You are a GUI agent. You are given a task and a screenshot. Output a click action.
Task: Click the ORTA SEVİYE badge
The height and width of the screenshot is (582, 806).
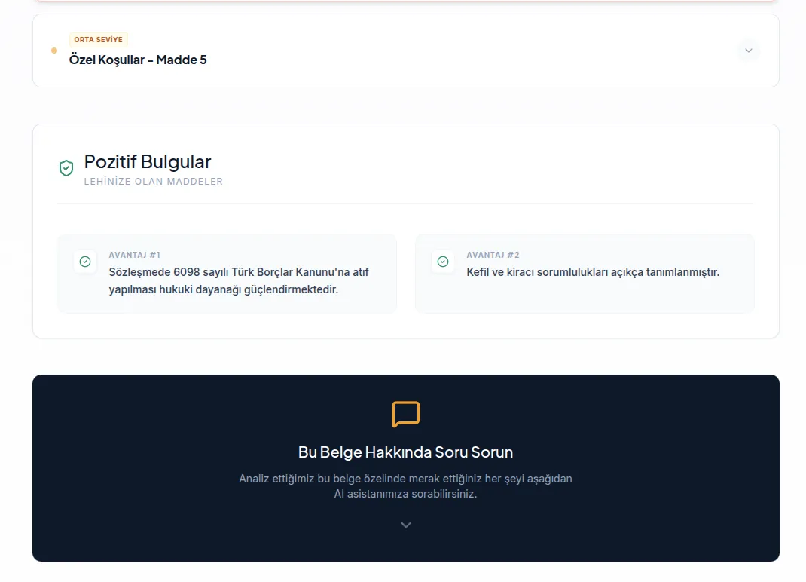pos(98,40)
